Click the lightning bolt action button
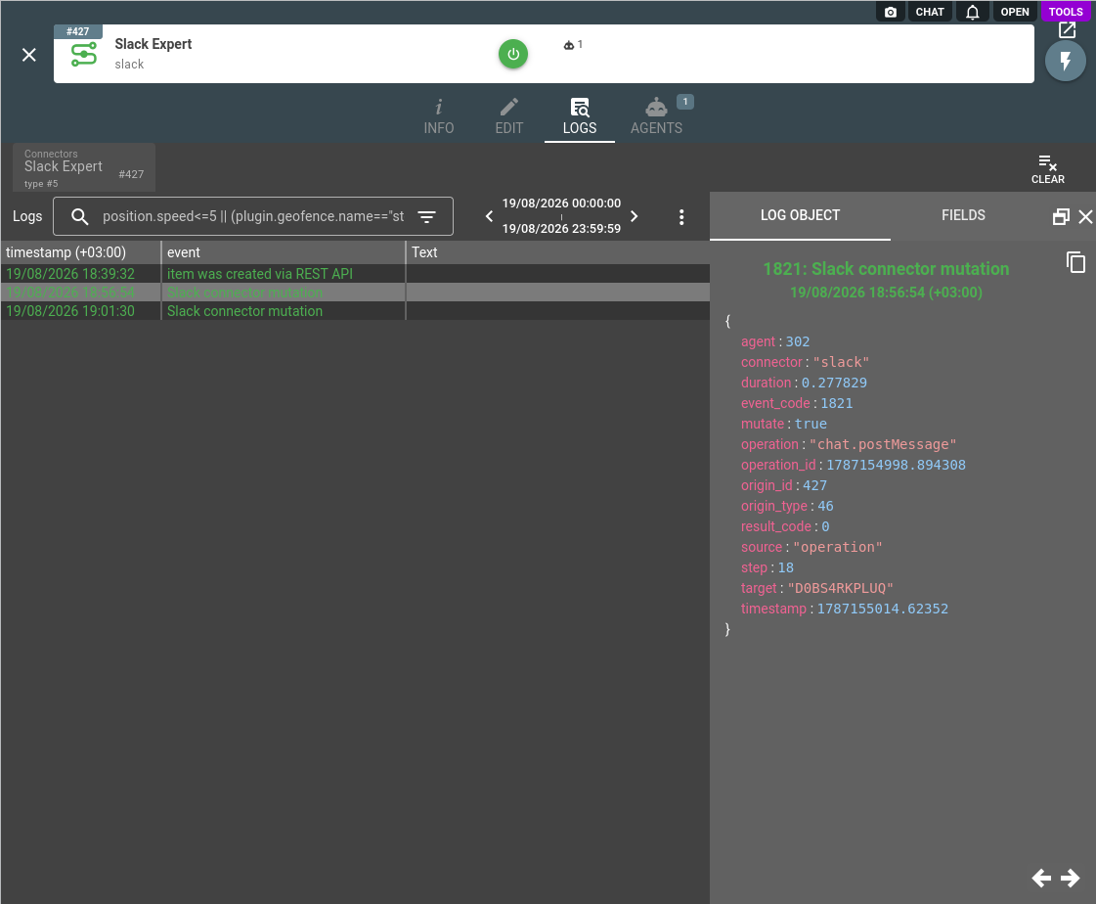 coord(1066,61)
